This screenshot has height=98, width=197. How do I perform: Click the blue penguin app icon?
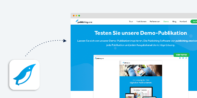click(x=24, y=75)
